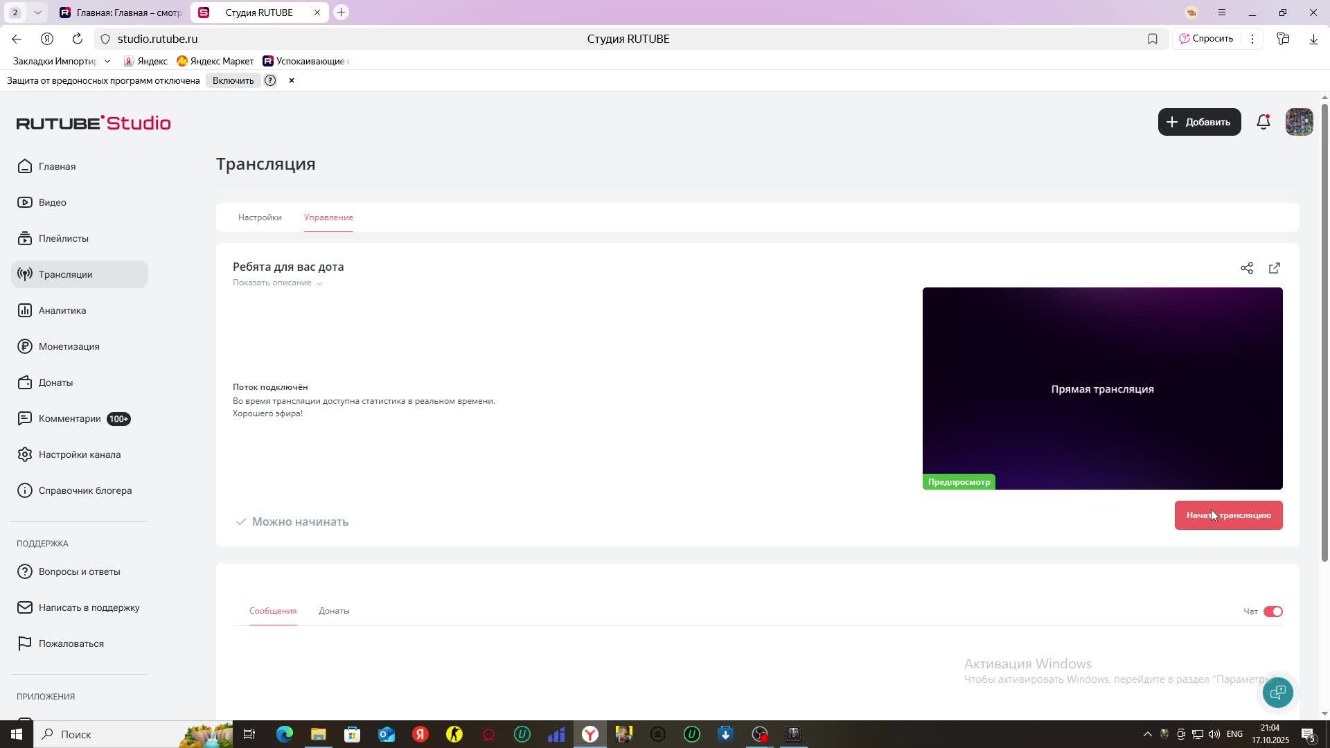The width and height of the screenshot is (1330, 748).
Task: Open Аналитика in the sidebar
Action: click(x=62, y=310)
